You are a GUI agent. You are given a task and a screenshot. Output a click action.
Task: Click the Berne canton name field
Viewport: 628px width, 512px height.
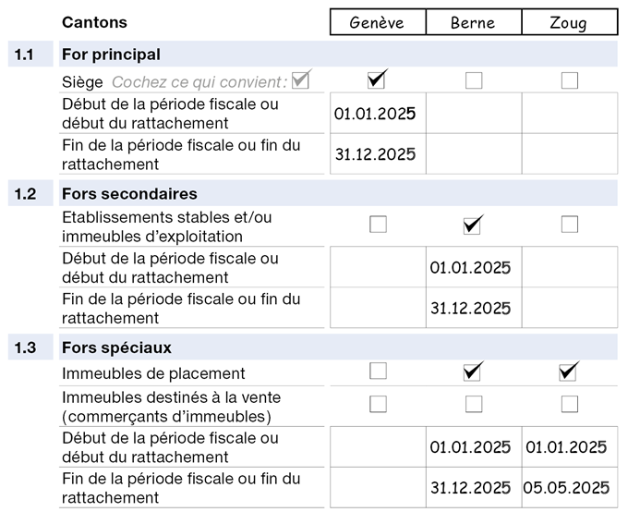coord(473,23)
